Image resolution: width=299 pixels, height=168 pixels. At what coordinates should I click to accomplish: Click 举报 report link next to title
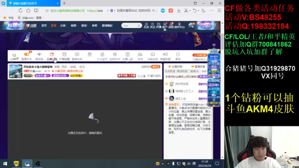(57, 67)
